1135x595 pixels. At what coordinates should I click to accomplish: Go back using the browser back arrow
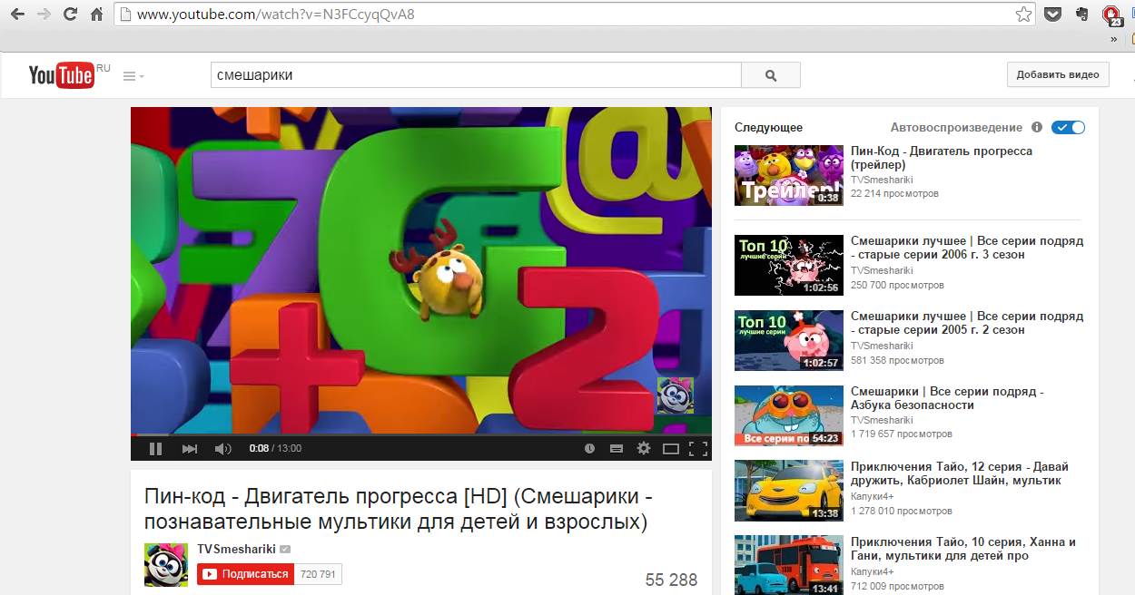tap(17, 15)
